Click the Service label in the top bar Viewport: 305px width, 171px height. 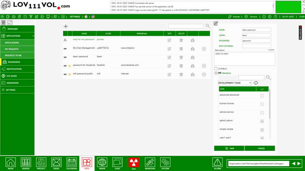coord(253,17)
